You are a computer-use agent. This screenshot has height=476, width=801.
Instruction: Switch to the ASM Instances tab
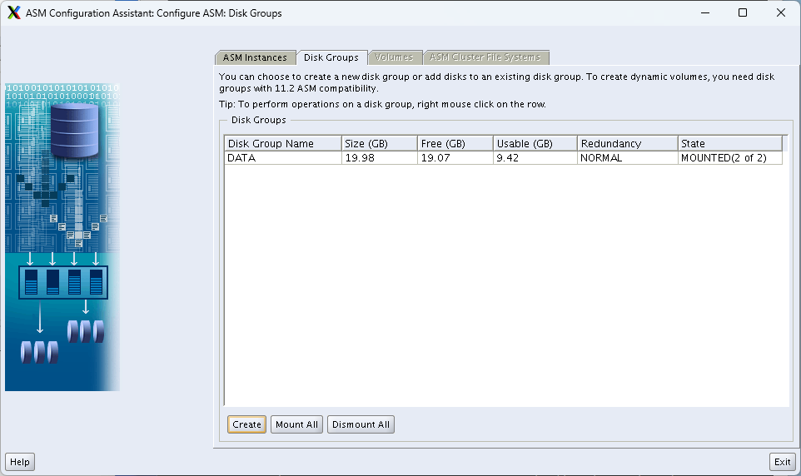coord(255,57)
